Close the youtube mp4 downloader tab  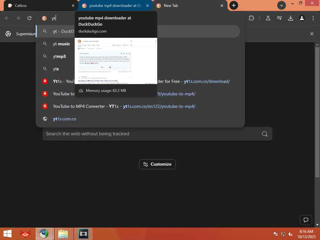click(147, 6)
